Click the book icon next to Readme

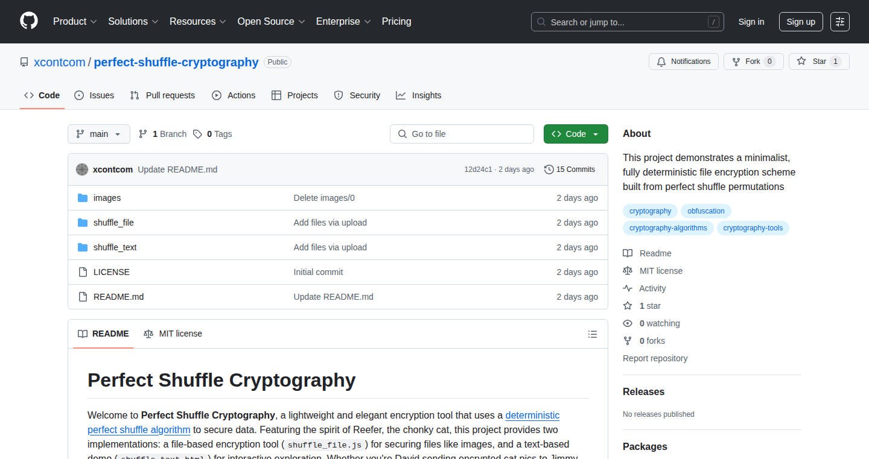click(x=628, y=253)
